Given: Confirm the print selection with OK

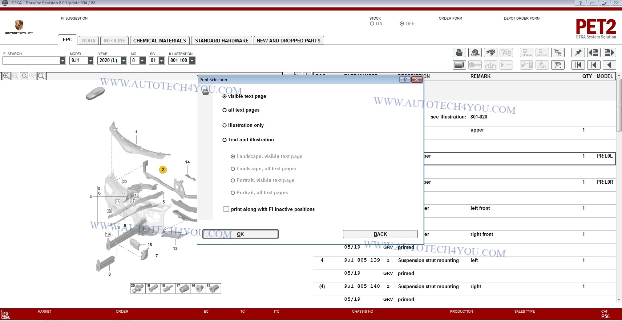Looking at the screenshot, I should pyautogui.click(x=241, y=234).
